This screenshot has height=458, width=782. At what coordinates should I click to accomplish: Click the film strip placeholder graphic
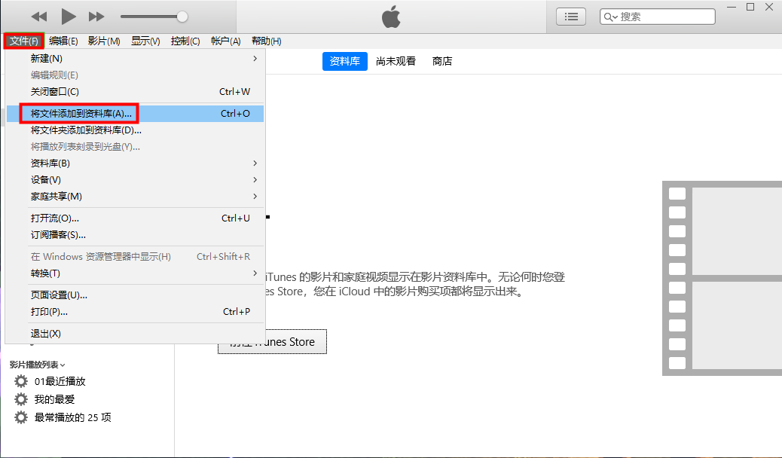[722, 279]
